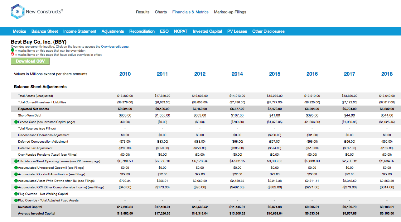Download the CSV file
Viewport: 401px width, 222px height.
(30, 61)
